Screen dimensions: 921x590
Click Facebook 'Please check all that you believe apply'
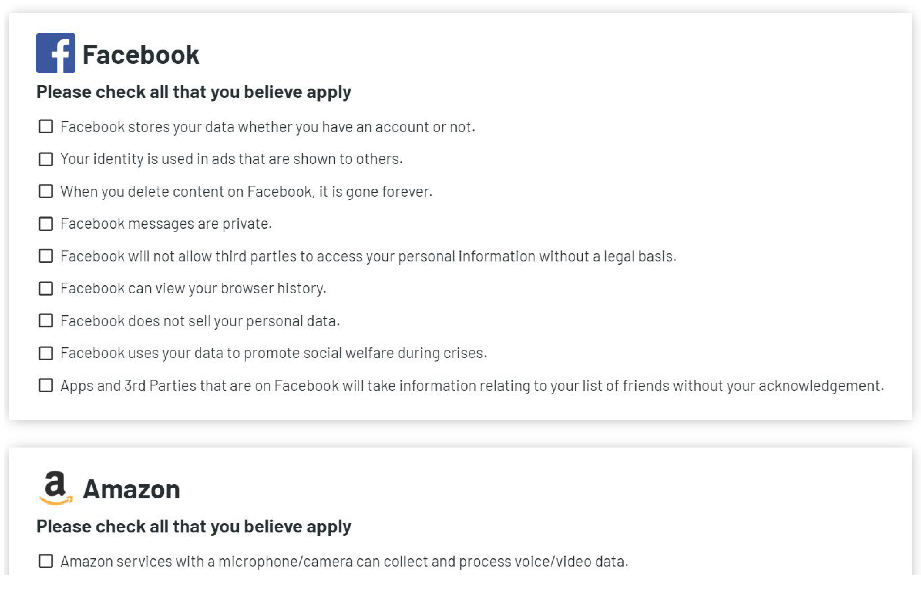click(193, 92)
